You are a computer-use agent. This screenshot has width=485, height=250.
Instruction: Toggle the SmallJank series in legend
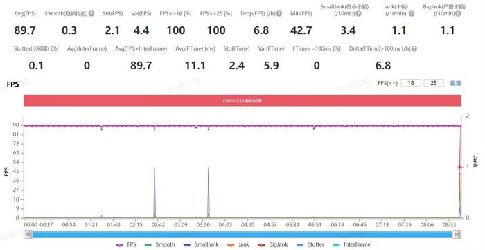click(201, 244)
